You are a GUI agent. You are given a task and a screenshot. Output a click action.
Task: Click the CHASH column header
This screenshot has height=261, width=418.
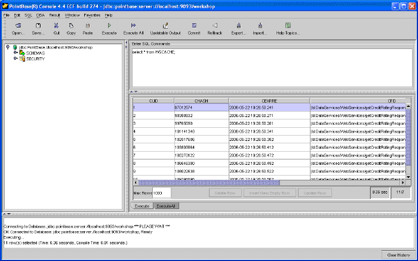[x=201, y=101]
